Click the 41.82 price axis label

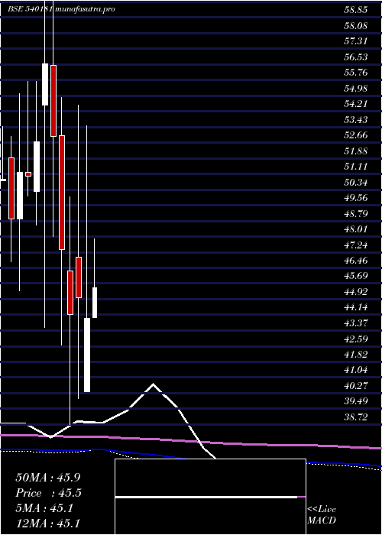click(x=355, y=355)
